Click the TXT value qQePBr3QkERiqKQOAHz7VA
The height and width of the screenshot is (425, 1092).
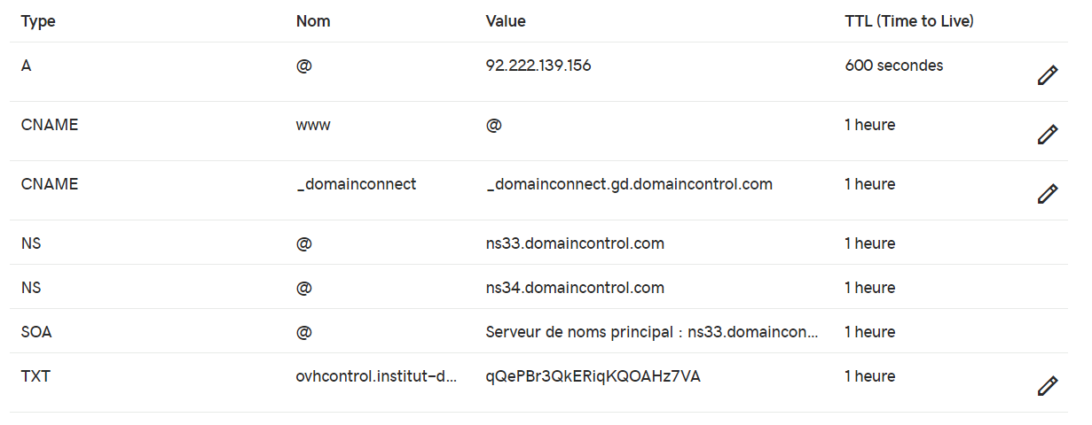(x=593, y=376)
